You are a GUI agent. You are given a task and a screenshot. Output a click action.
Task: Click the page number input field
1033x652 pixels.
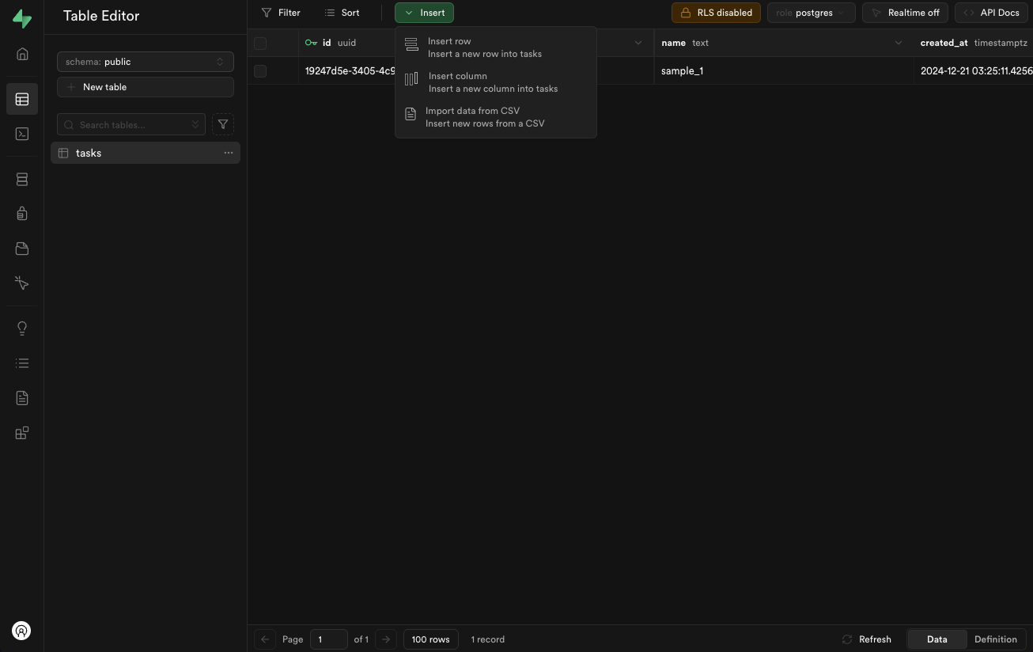[x=328, y=639]
